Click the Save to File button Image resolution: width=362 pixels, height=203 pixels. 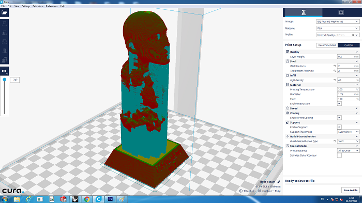pyautogui.click(x=351, y=190)
